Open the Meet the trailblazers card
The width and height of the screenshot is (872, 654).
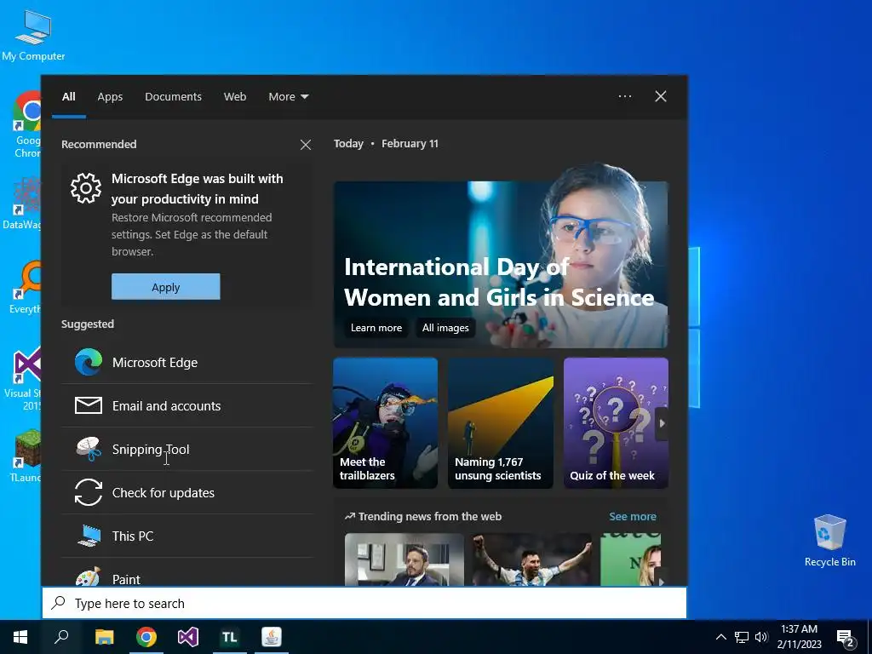pos(386,423)
